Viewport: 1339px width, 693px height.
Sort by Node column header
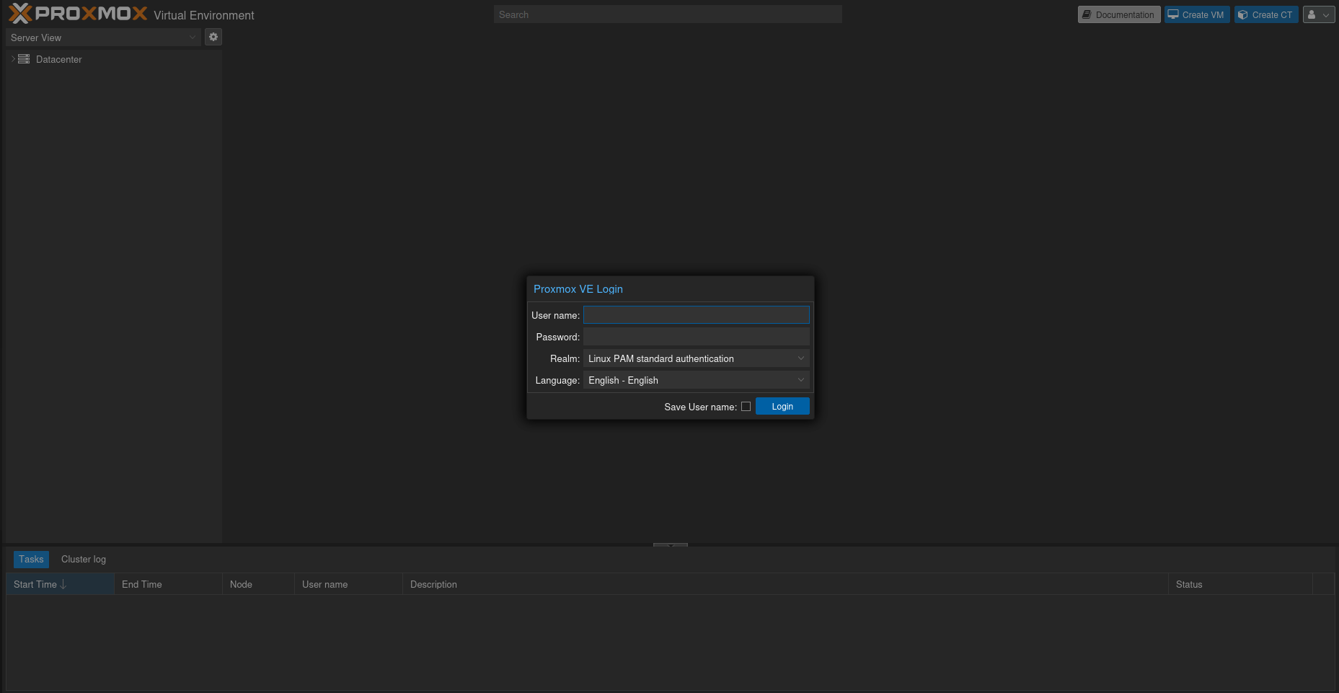[x=259, y=584]
